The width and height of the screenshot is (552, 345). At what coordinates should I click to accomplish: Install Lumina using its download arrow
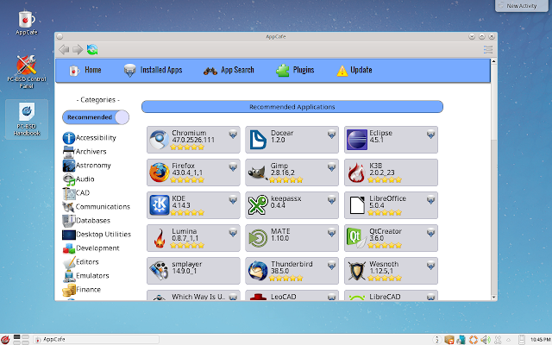233,232
